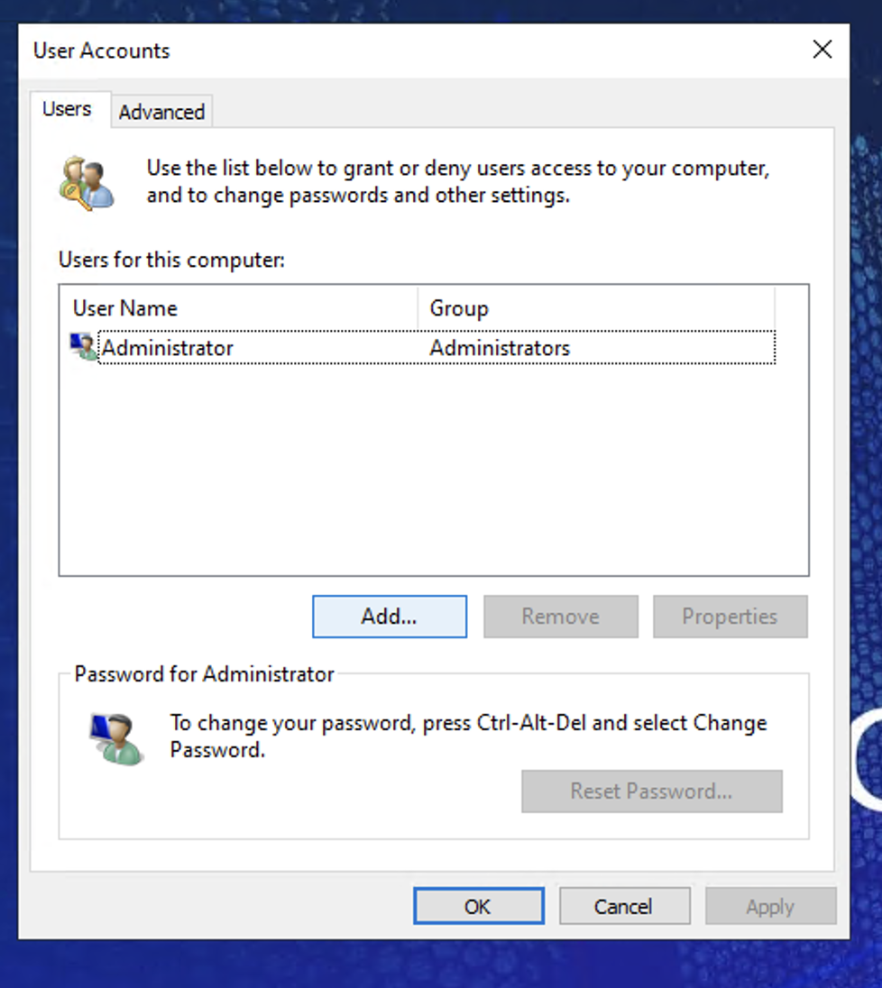The width and height of the screenshot is (882, 988).
Task: Click the user icon in Password section
Action: (116, 738)
